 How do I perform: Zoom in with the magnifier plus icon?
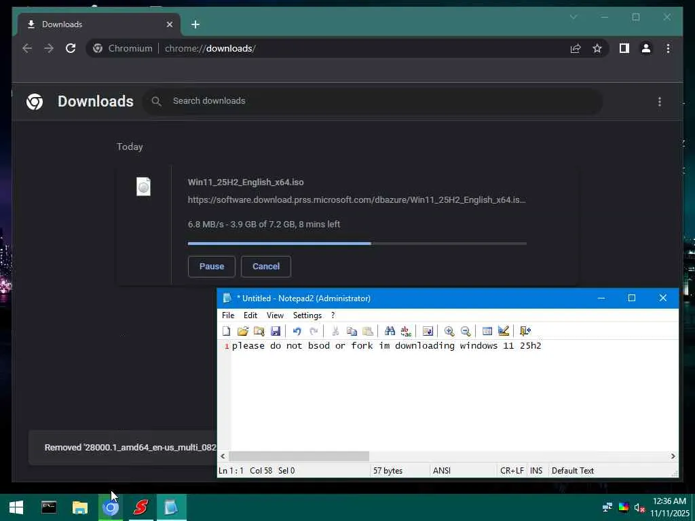449,331
